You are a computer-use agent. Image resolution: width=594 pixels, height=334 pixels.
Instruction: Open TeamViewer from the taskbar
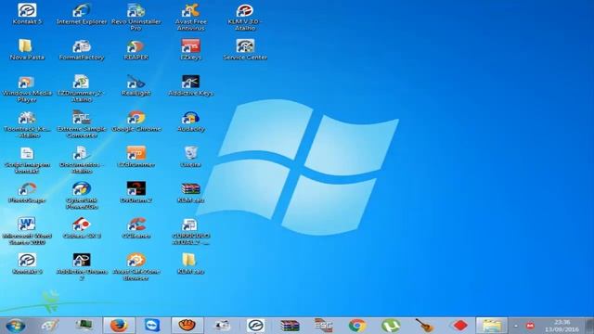tap(152, 326)
